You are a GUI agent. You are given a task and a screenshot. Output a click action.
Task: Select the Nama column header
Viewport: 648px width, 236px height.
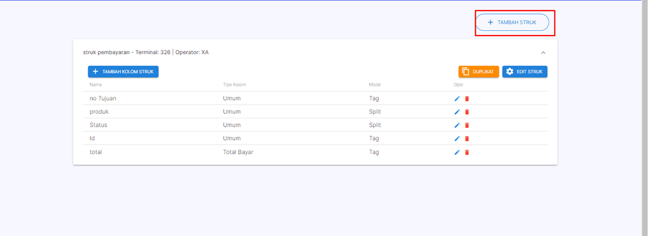(x=95, y=84)
